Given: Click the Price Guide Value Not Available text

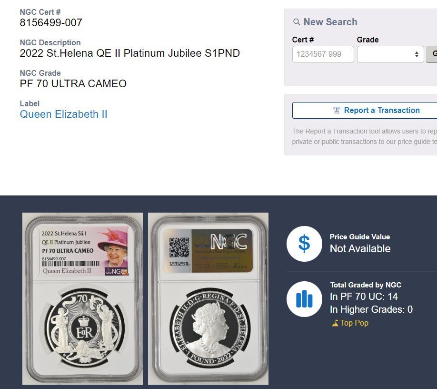Looking at the screenshot, I should coord(360,249).
